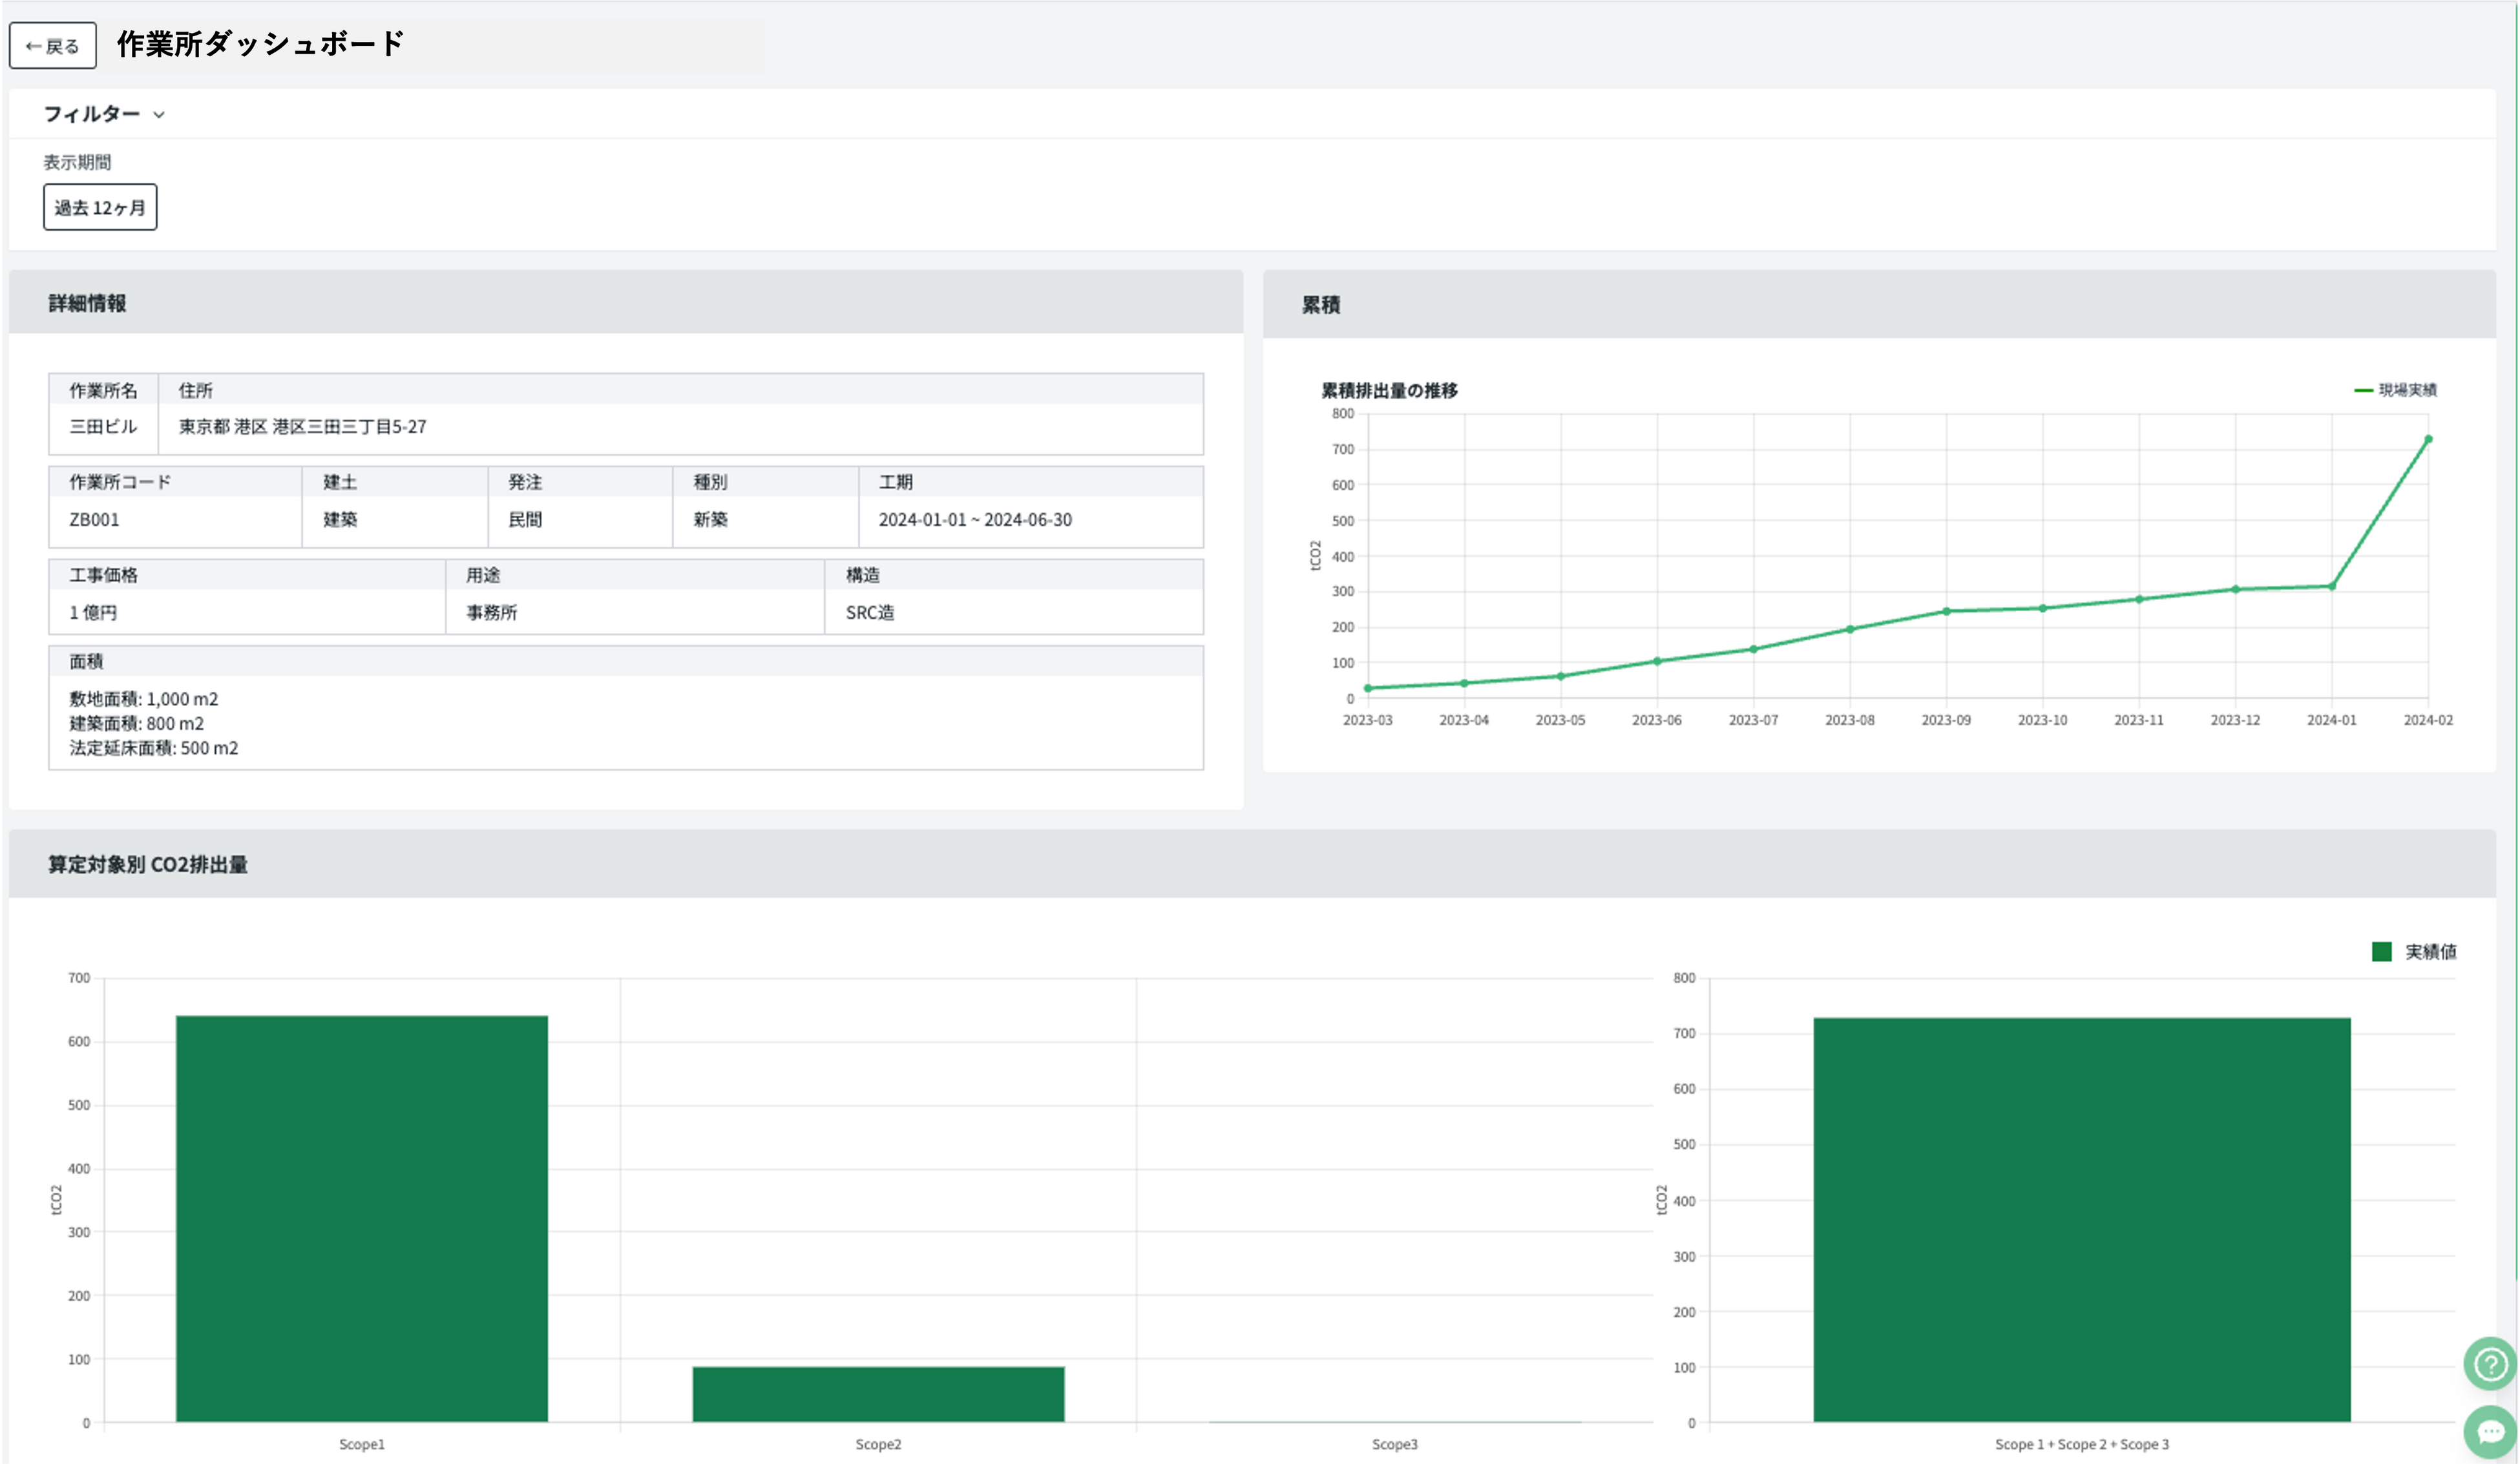Click the 算定対象別 CO2排出量 section header
Image resolution: width=2520 pixels, height=1464 pixels.
(x=148, y=864)
